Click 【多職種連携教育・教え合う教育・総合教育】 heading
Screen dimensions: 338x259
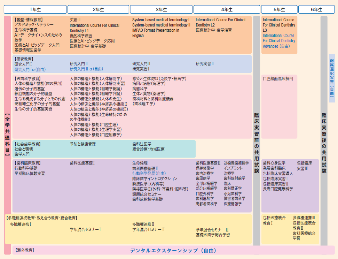(42, 218)
